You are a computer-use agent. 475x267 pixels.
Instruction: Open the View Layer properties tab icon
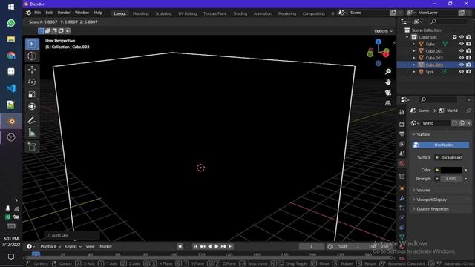(402, 144)
